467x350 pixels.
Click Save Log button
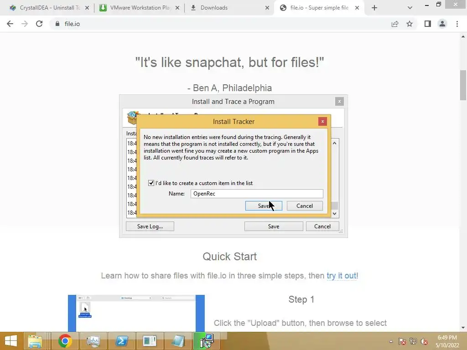point(150,226)
